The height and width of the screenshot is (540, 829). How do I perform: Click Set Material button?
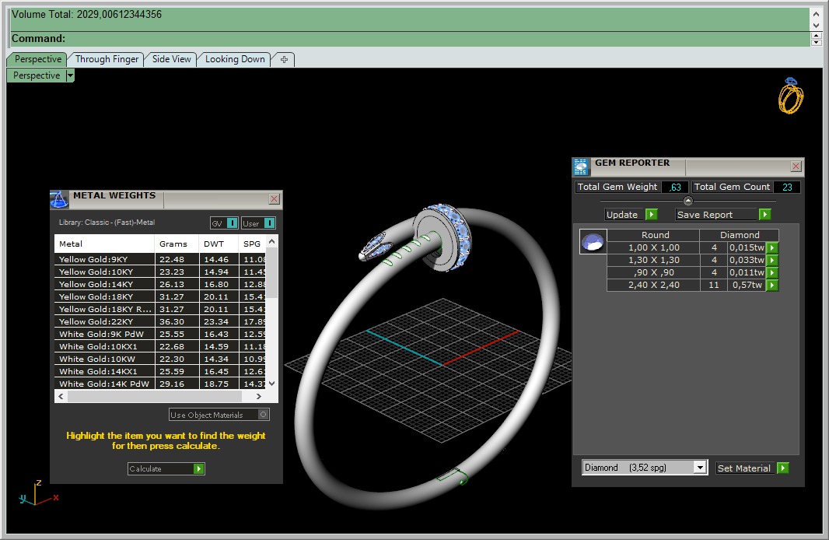[x=746, y=468]
